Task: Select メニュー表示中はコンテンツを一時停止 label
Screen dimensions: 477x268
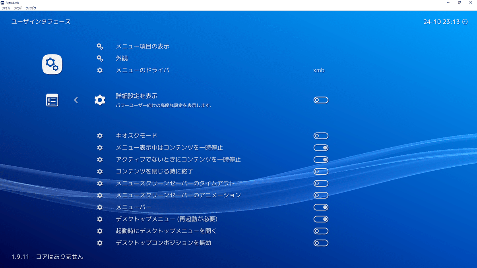Action: [x=169, y=148]
